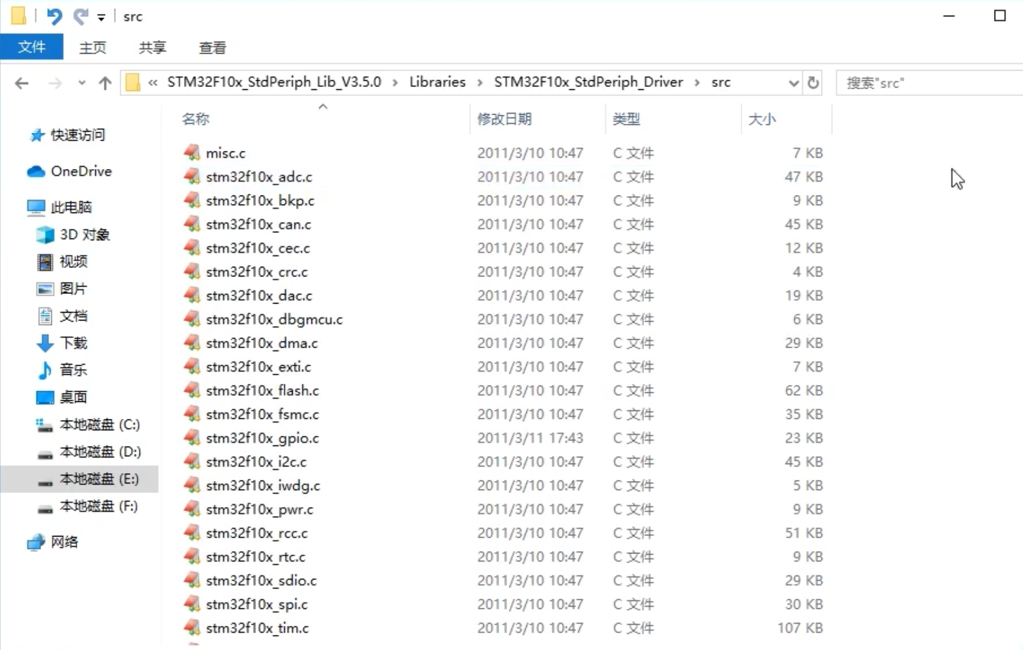Click the src breadcrumb in address bar
The height and width of the screenshot is (650, 1023).
pos(721,82)
